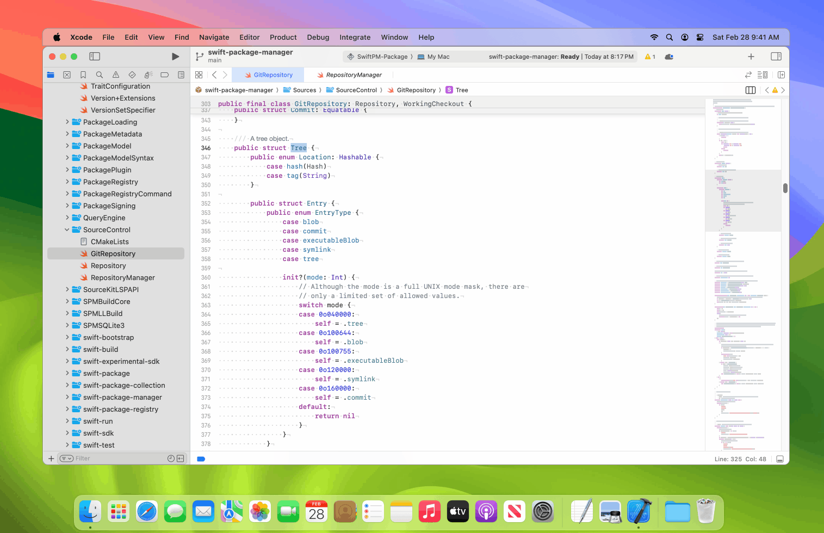This screenshot has width=824, height=533.
Task: Expand the PackageLoading folder
Action: (x=67, y=122)
